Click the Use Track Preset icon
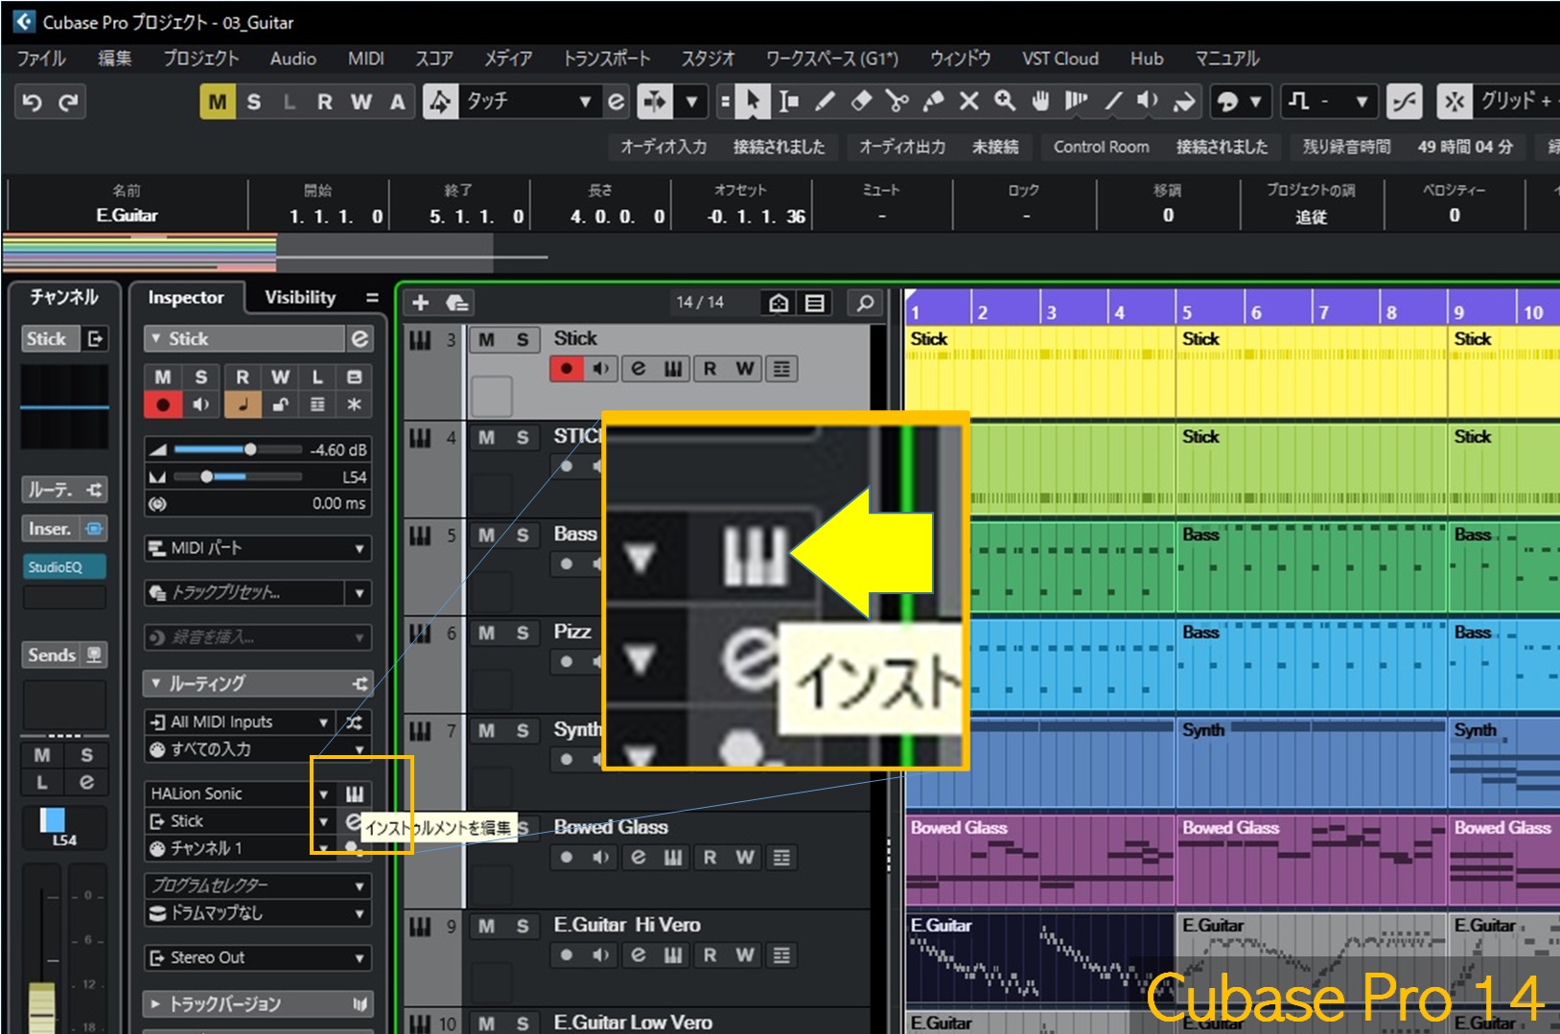 (x=457, y=303)
